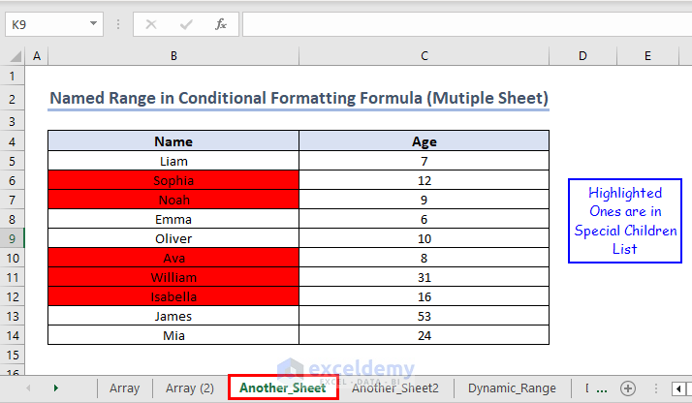This screenshot has width=692, height=403.
Task: Click the Select All corner triangle
Action: coord(13,56)
